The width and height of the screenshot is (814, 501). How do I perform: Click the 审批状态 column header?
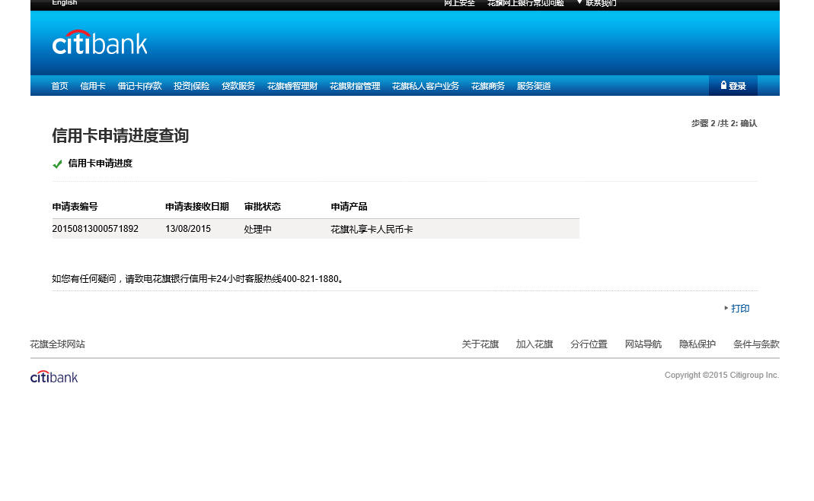(263, 206)
